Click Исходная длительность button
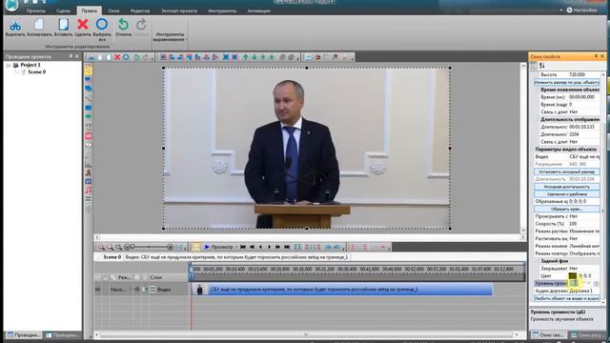This screenshot has height=343, width=610. [567, 187]
